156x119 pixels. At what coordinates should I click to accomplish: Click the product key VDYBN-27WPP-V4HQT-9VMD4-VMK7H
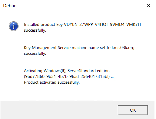[102, 24]
